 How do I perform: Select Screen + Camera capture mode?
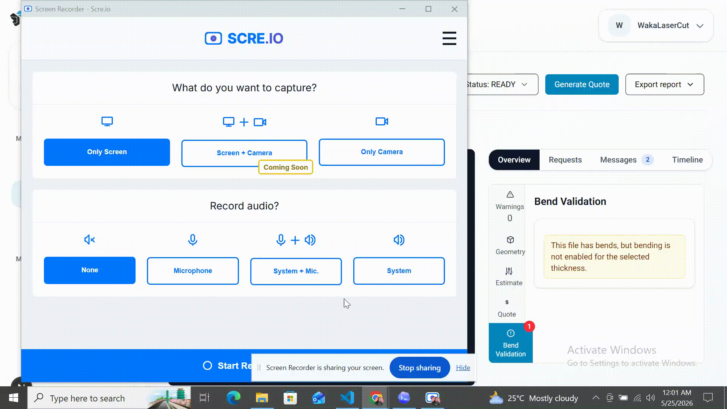point(244,153)
